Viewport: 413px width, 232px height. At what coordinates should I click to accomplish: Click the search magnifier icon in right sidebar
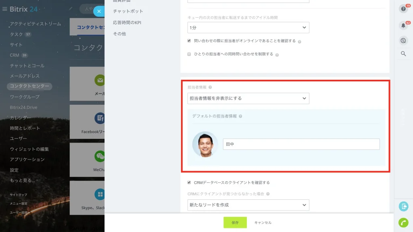pyautogui.click(x=403, y=54)
